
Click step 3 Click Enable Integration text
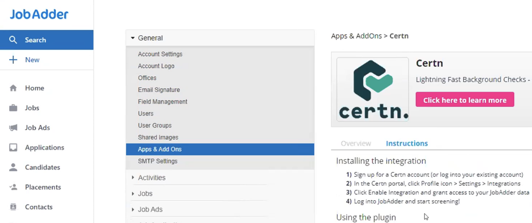[441, 192]
